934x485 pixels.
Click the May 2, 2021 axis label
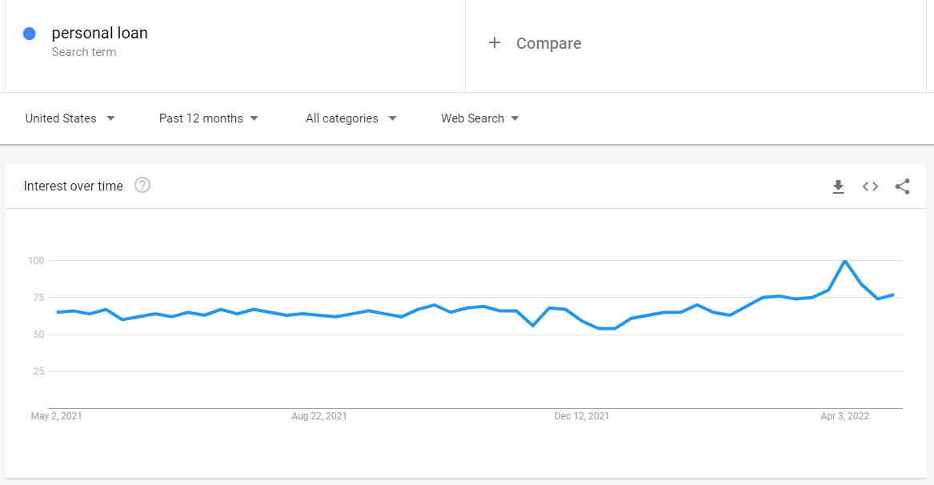click(x=57, y=416)
